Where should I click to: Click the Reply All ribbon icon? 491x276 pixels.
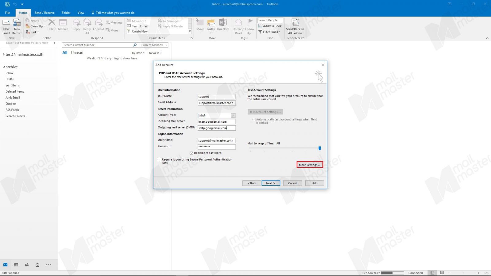[87, 27]
